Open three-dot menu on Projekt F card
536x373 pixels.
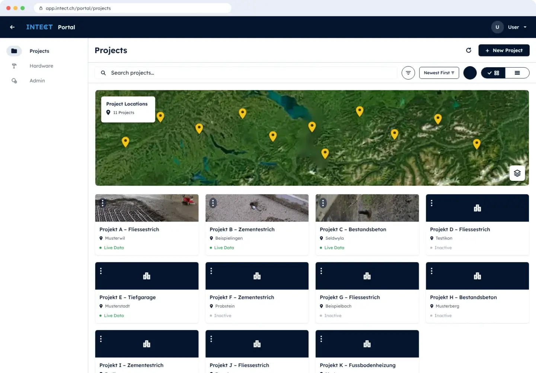(211, 271)
